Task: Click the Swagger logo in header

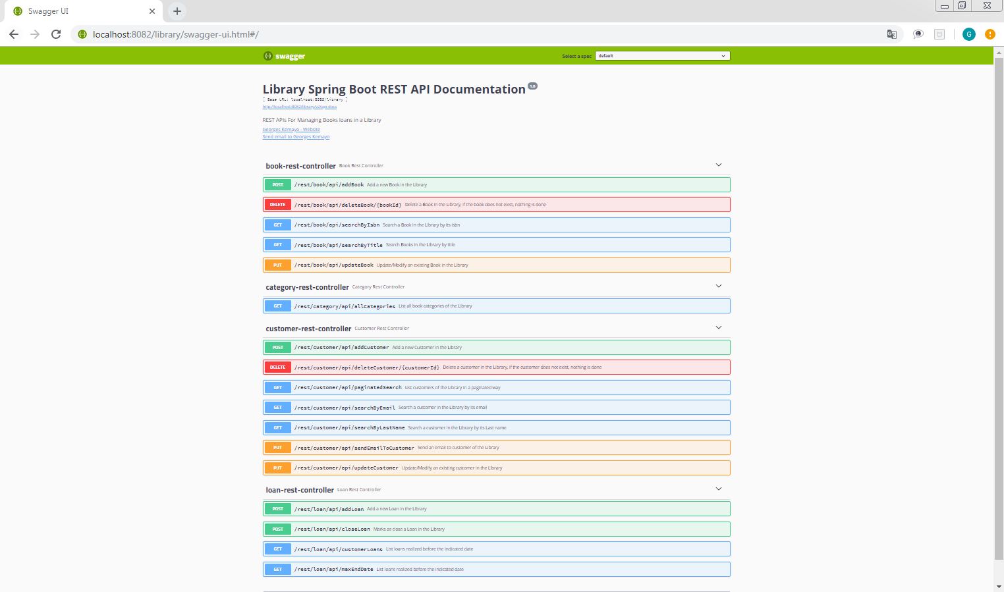Action: pos(284,56)
